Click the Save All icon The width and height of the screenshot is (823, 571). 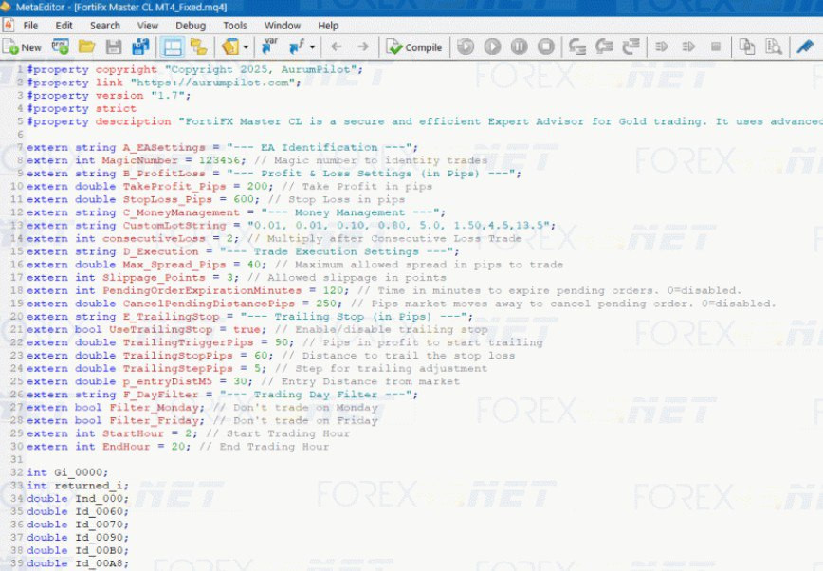coord(140,46)
